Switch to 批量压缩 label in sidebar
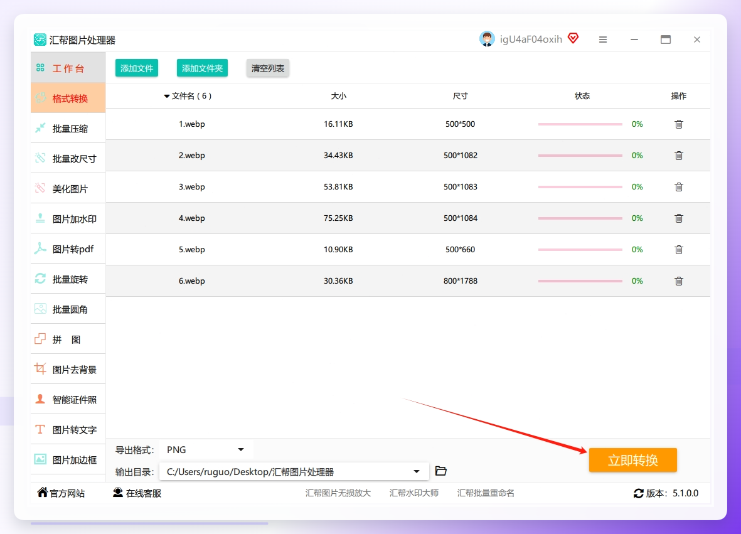The height and width of the screenshot is (534, 741). click(x=70, y=129)
